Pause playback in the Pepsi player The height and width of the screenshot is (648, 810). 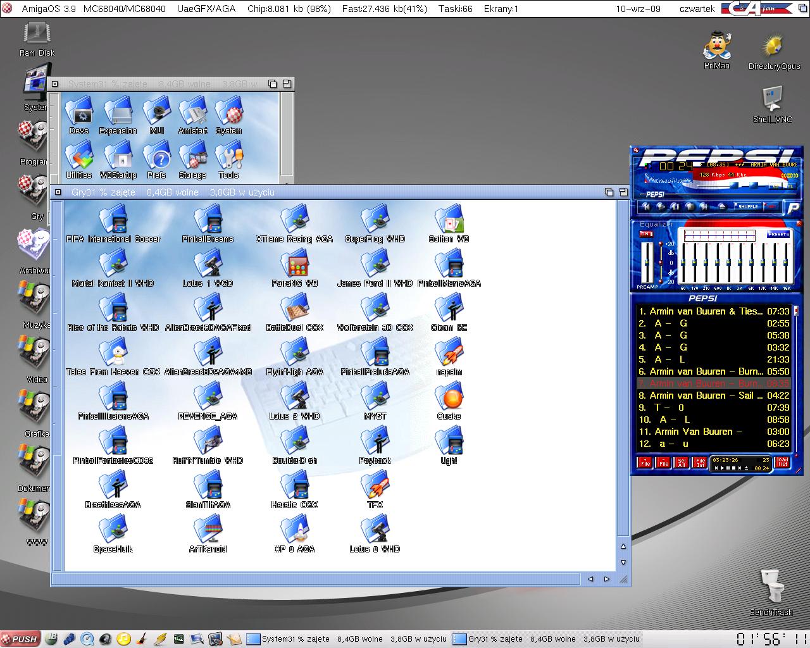(675, 206)
